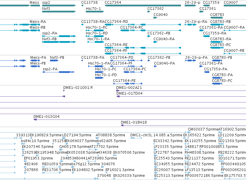Select the CG17364-RD transcript label
Screen dimensions: 246x180
tap(116, 21)
